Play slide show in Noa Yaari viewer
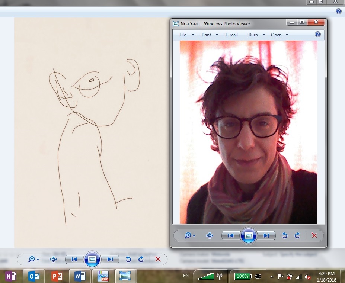345x283 pixels. pyautogui.click(x=249, y=235)
